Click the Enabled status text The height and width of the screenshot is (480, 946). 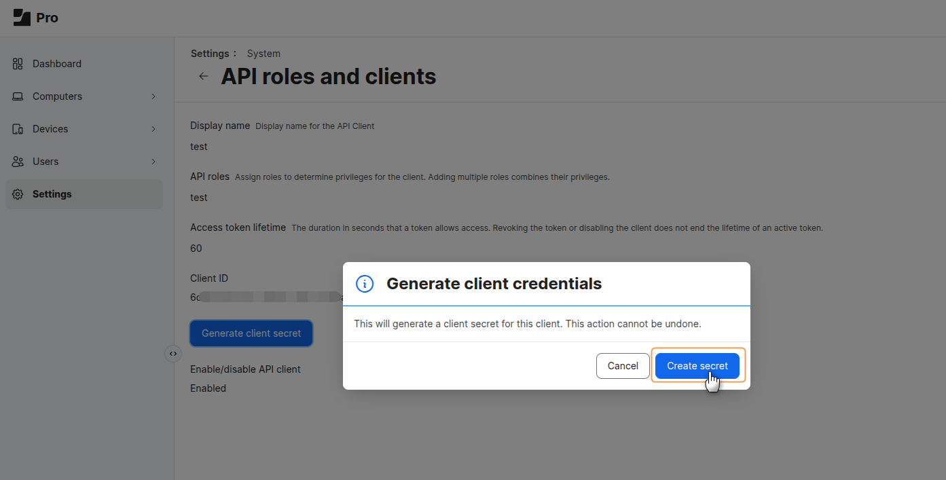pos(208,388)
